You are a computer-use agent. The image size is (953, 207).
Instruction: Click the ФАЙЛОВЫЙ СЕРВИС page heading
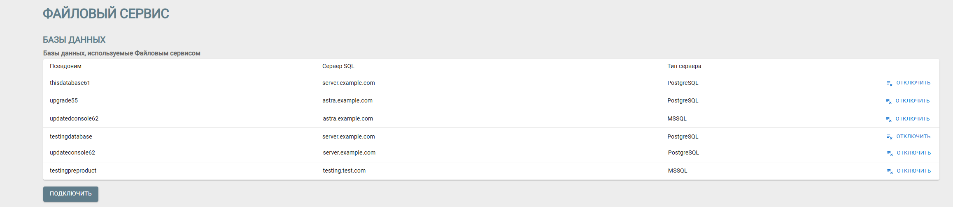[106, 14]
